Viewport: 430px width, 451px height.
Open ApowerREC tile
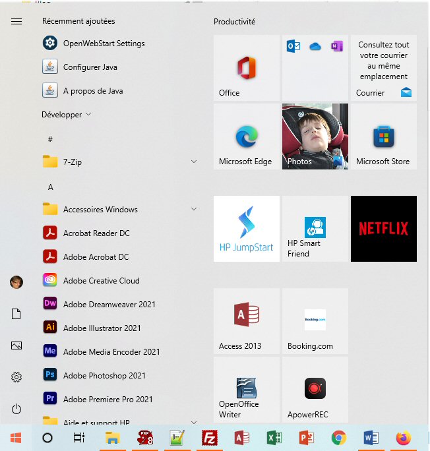(x=315, y=389)
